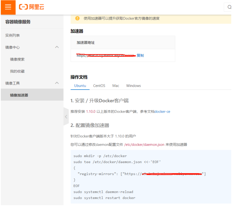Open the docker-ce documentation link
This screenshot has height=206, width=232.
coord(162,111)
